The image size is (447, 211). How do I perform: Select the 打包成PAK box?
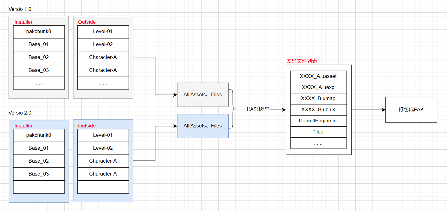click(411, 110)
